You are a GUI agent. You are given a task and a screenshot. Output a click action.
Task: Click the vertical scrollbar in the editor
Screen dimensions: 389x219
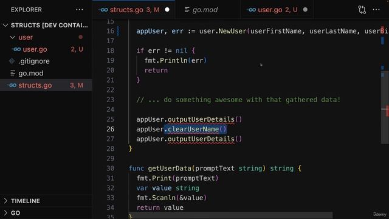(385, 107)
